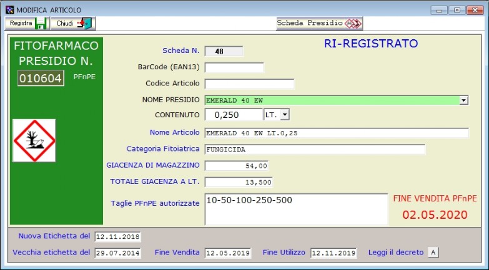Click the RI-REGISTRATO heading text
Image resolution: width=489 pixels, height=270 pixels.
(371, 44)
